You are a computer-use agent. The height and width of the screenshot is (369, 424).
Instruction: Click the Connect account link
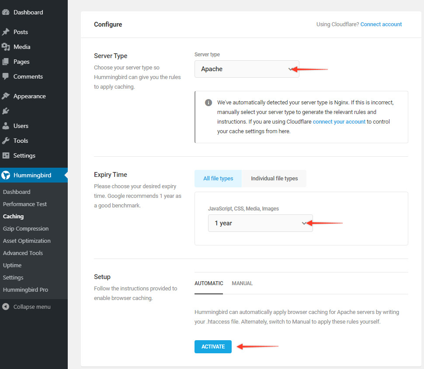[x=381, y=24]
